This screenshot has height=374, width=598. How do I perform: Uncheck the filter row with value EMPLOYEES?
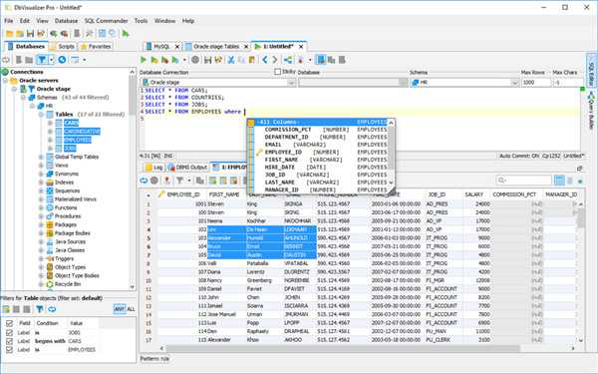coord(9,349)
